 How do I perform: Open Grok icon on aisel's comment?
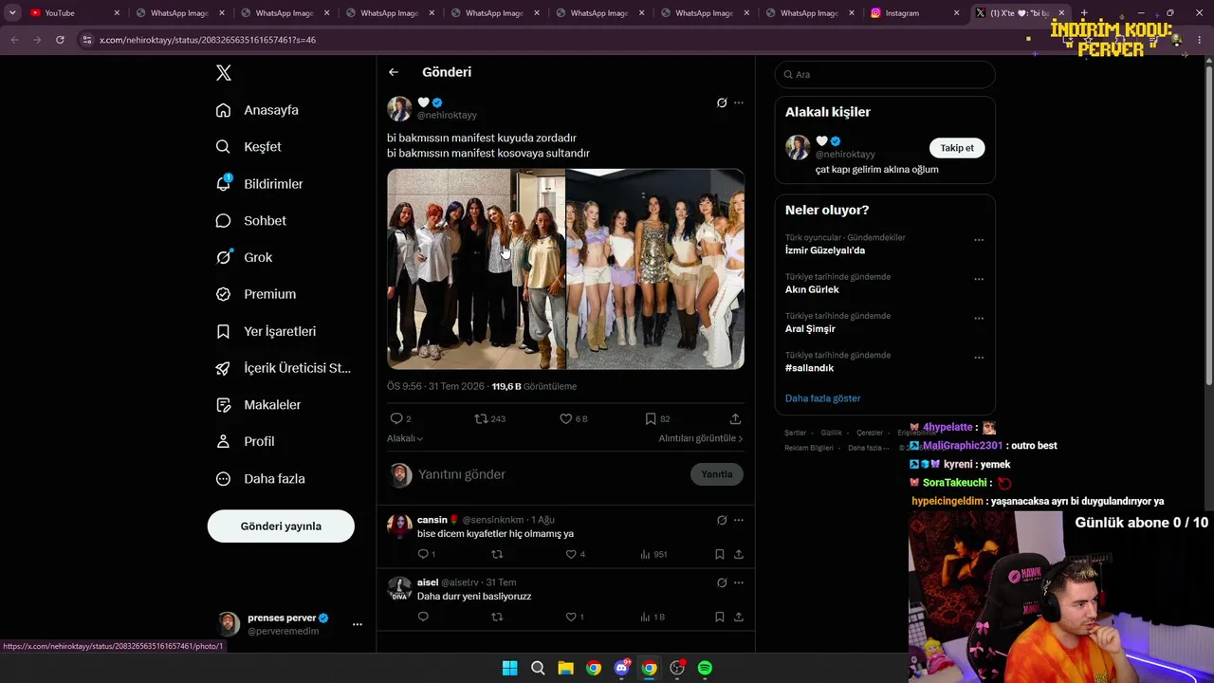coord(722,582)
